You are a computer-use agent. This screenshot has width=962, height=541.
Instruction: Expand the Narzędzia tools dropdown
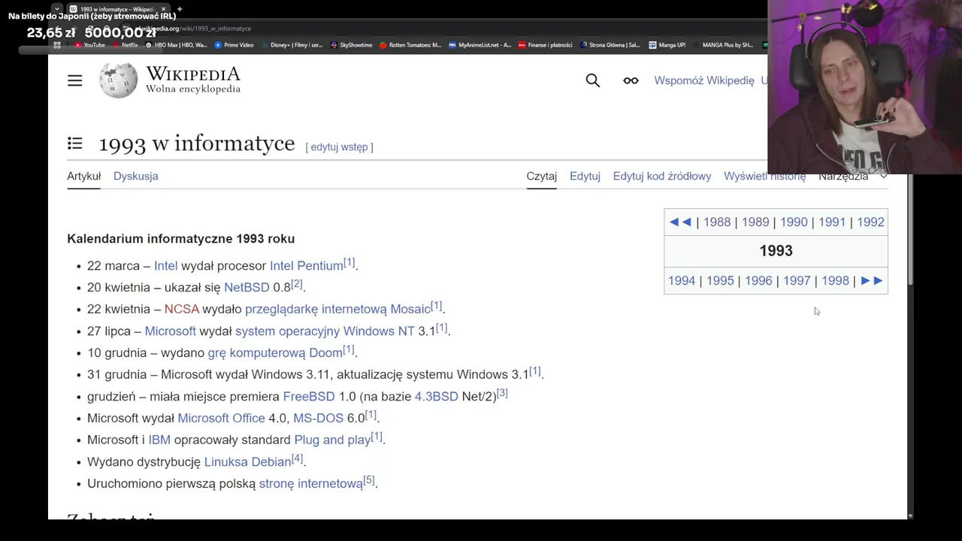coord(853,176)
